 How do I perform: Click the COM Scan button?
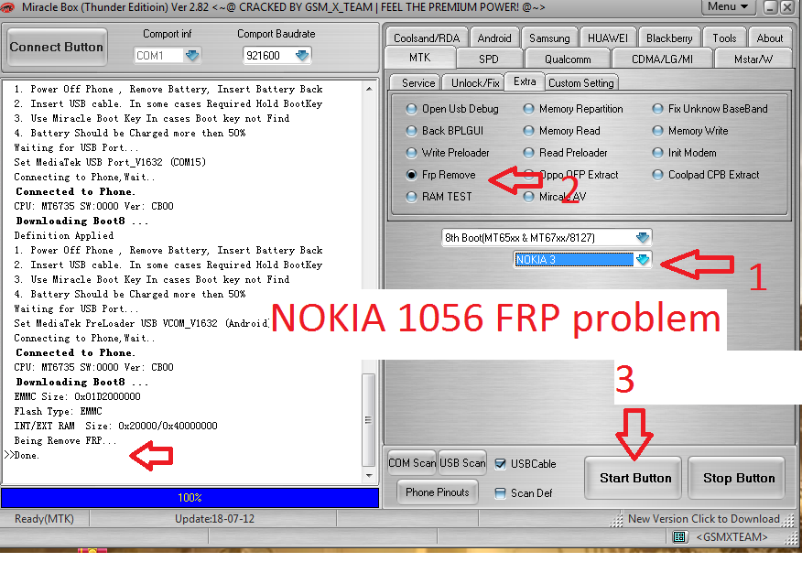(x=412, y=463)
